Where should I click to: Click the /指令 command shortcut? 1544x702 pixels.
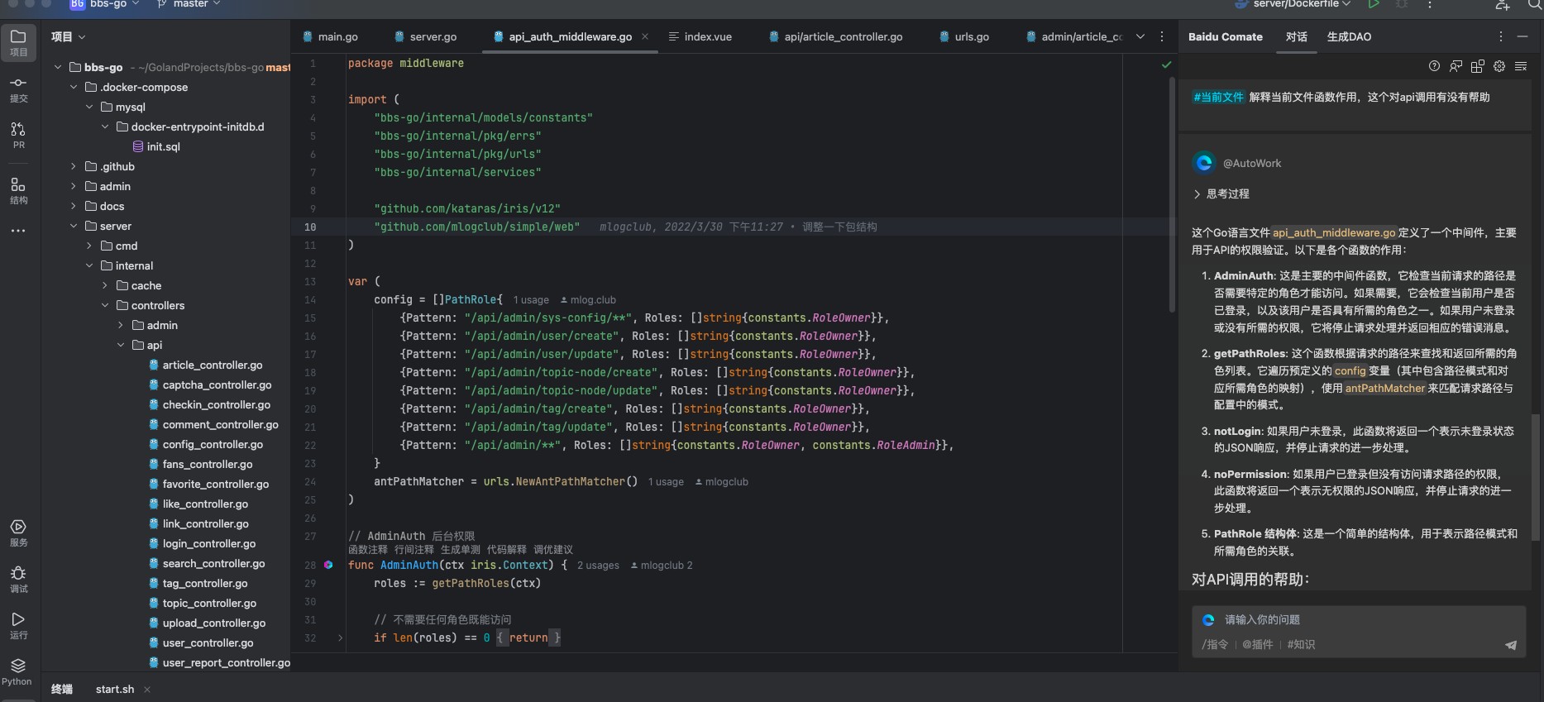pyautogui.click(x=1215, y=645)
